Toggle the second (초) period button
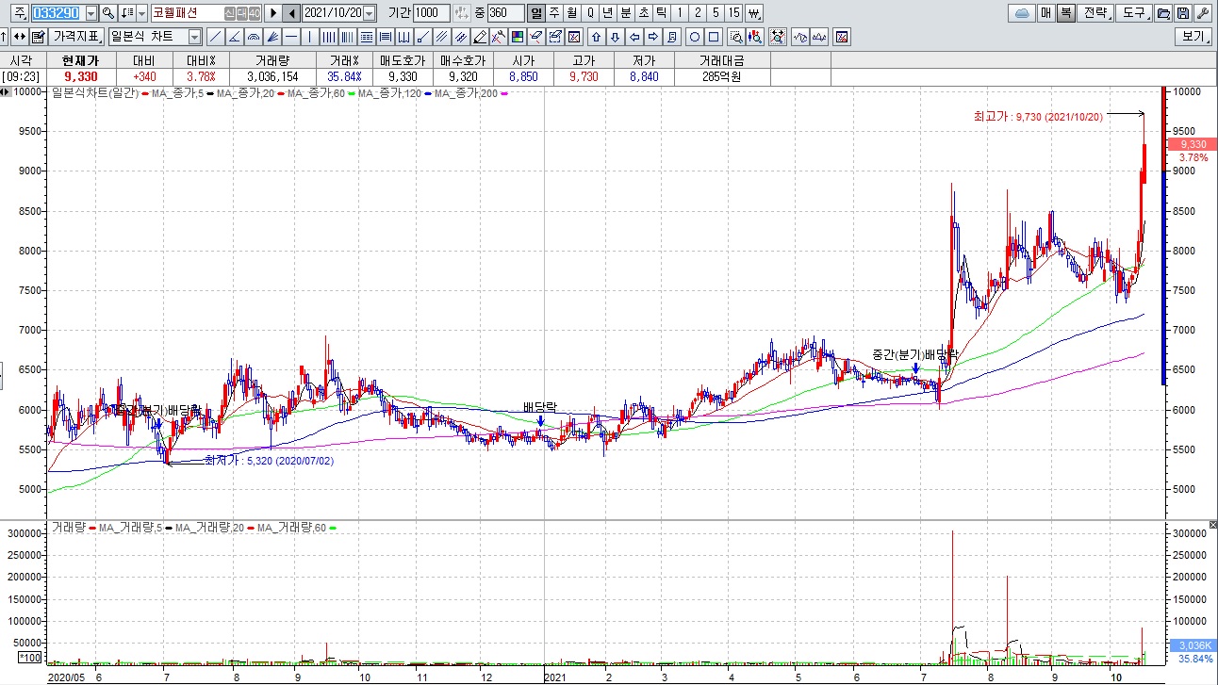 (x=643, y=13)
